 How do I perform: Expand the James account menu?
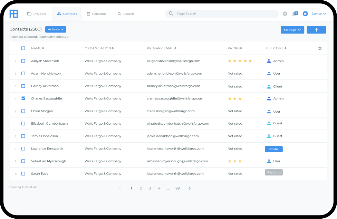pyautogui.click(x=319, y=14)
